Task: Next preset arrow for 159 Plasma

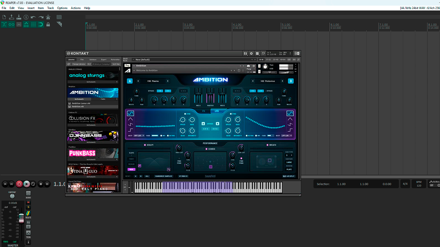Action: point(168,81)
